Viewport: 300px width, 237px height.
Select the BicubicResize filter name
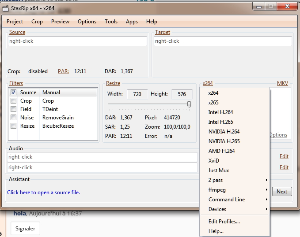pos(58,126)
